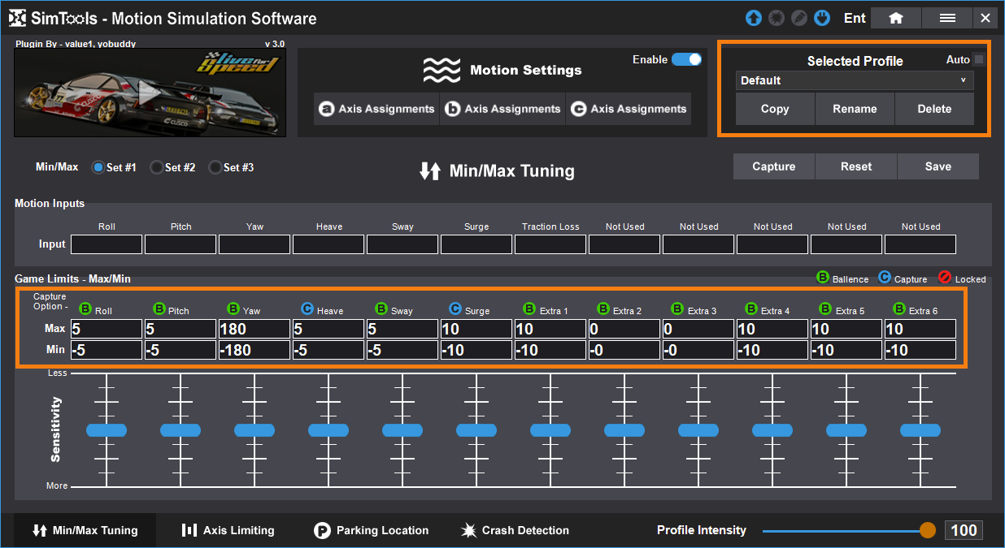Click the Yaw Max value field

[255, 329]
